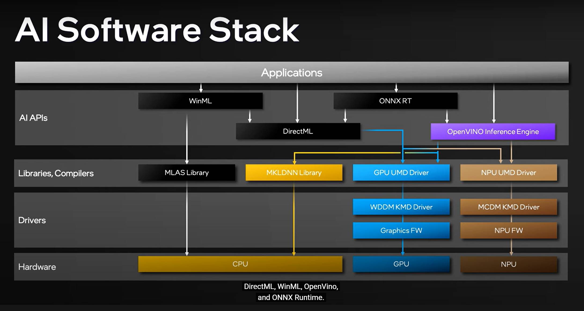Select the WinML block

[200, 101]
